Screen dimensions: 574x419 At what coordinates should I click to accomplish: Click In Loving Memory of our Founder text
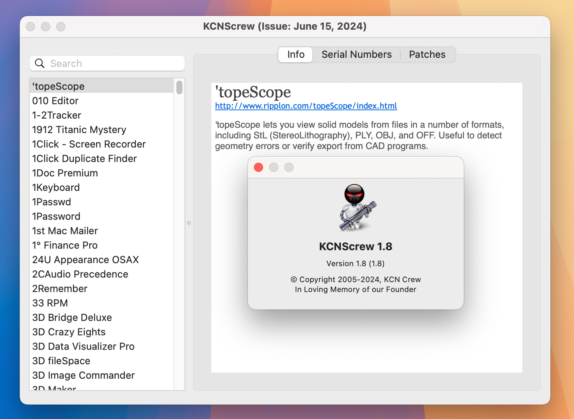(x=355, y=289)
